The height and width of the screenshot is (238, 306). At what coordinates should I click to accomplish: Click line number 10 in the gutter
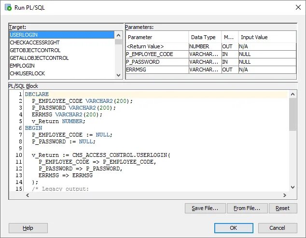[19, 155]
